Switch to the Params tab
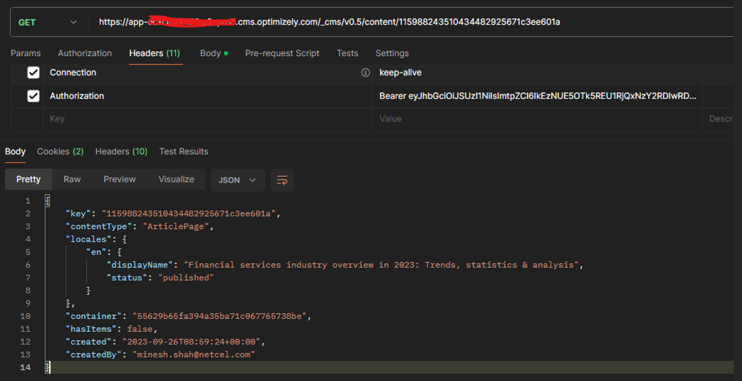742x381 pixels. click(x=26, y=53)
